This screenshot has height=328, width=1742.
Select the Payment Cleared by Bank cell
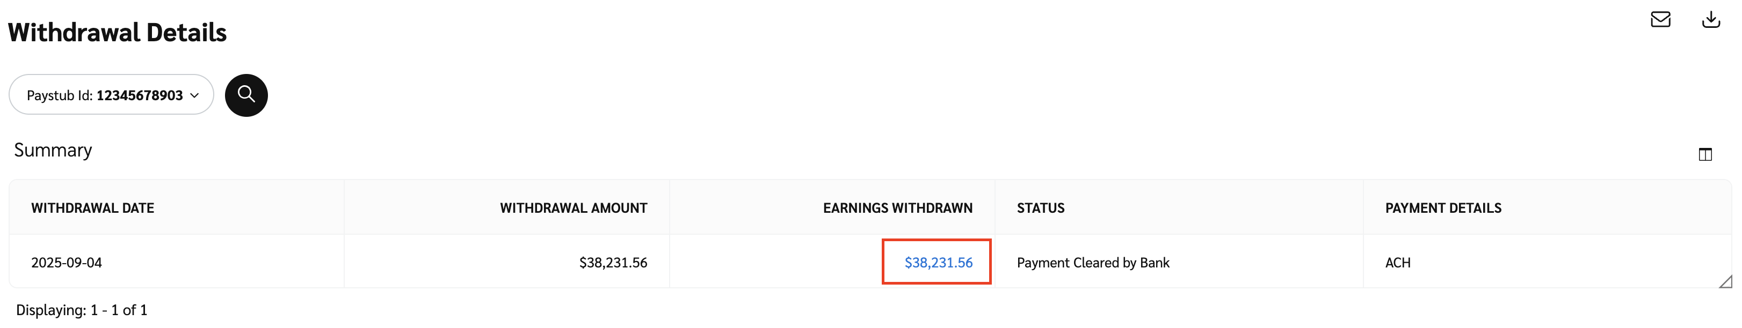[1092, 263]
